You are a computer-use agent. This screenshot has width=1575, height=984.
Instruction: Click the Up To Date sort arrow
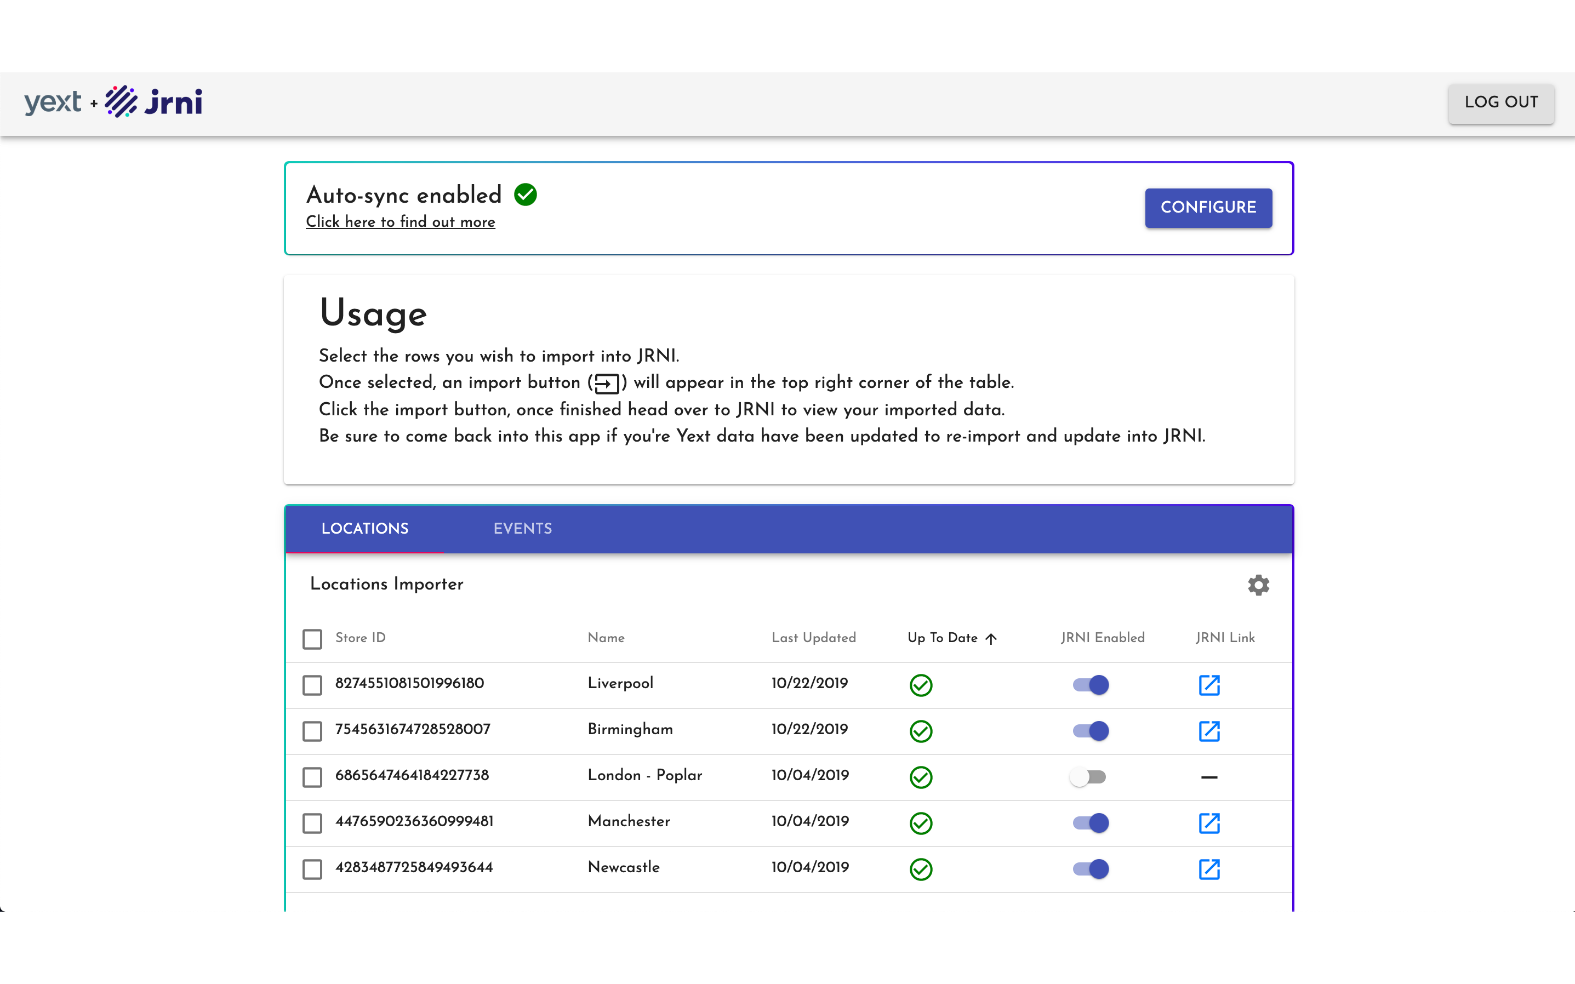[991, 638]
